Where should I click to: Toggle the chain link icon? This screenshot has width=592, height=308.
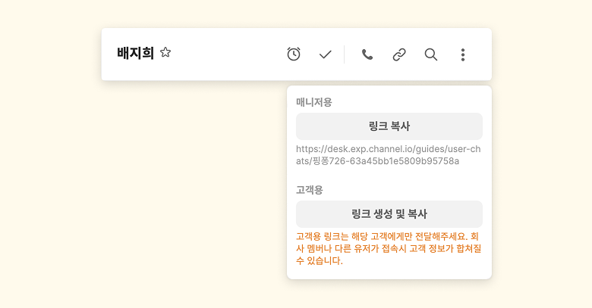click(399, 54)
